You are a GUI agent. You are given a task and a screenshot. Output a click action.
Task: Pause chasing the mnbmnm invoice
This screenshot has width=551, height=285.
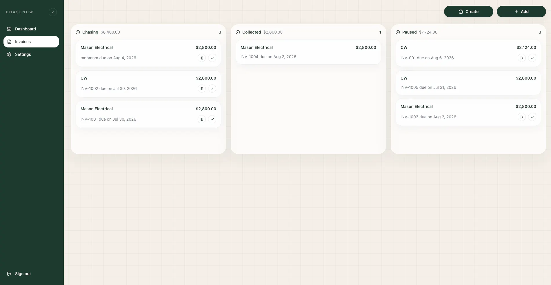[x=202, y=58]
